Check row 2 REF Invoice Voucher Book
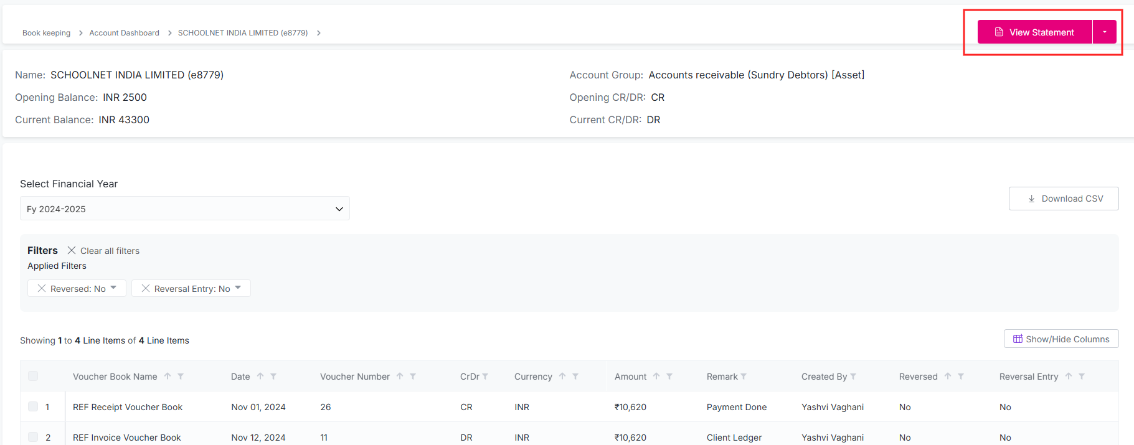This screenshot has width=1134, height=445. point(33,437)
